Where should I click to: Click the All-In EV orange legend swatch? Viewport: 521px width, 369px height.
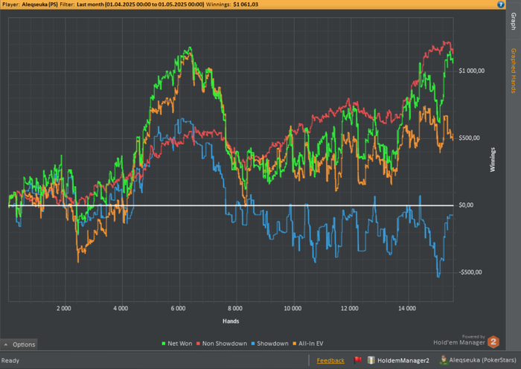click(x=295, y=344)
